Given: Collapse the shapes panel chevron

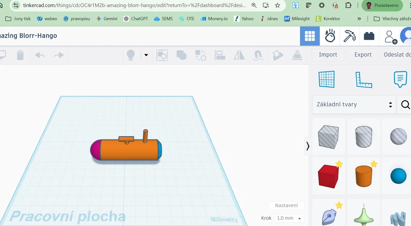Looking at the screenshot, I should pos(308,146).
